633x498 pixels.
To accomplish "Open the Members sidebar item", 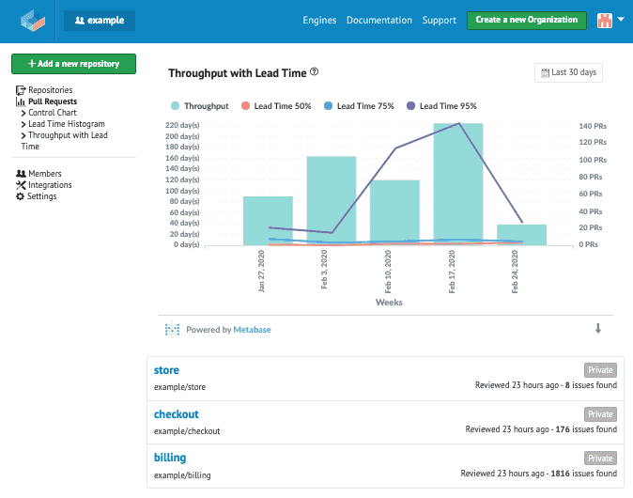I will click(44, 174).
